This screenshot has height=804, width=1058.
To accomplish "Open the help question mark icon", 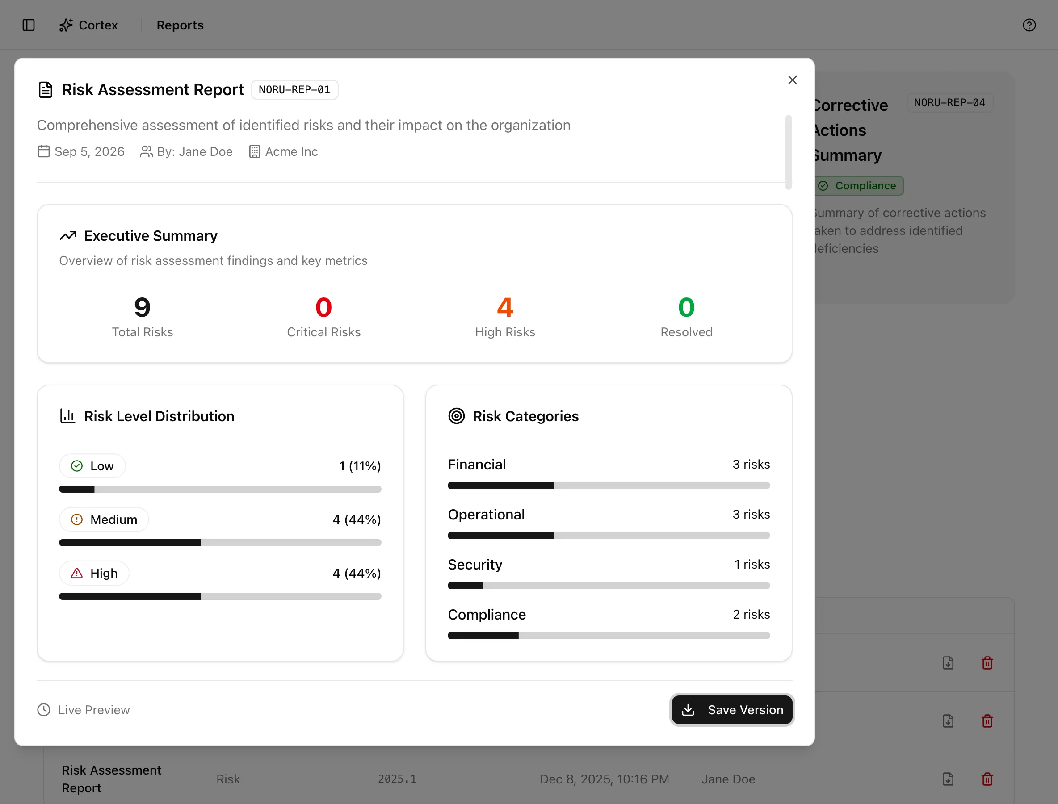I will coord(1029,25).
